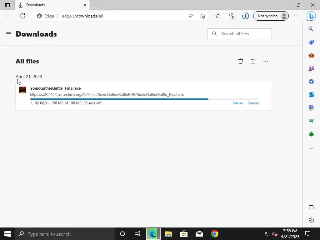This screenshot has width=320, height=240.
Task: Click the Edge taskbar icon
Action: pos(153,234)
